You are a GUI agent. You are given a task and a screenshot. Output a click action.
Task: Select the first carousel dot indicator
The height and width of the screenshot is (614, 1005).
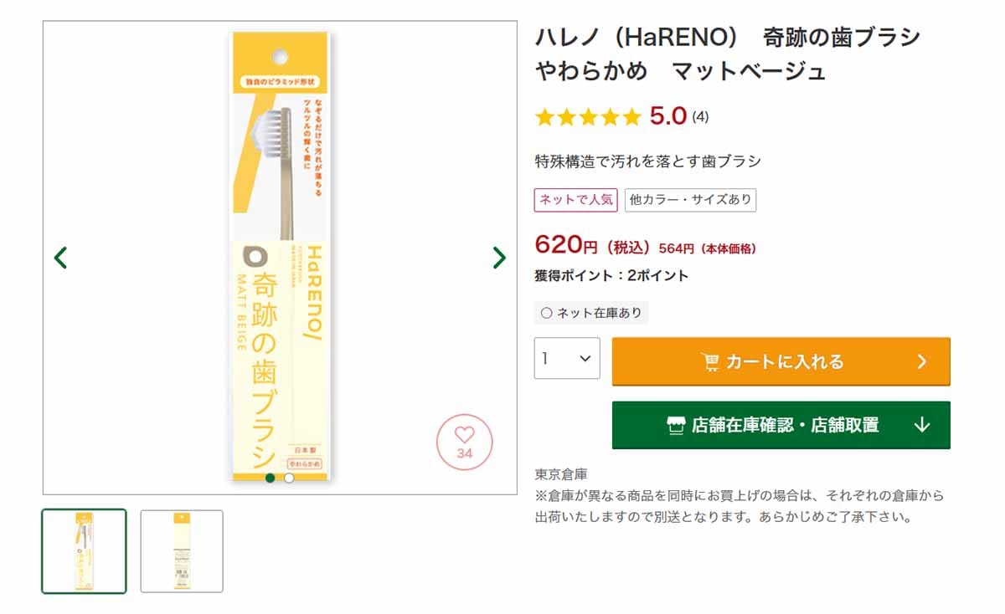tap(270, 478)
